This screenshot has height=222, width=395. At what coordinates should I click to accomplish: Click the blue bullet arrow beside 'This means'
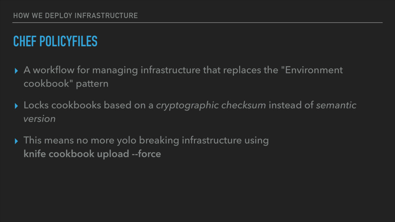(x=16, y=141)
